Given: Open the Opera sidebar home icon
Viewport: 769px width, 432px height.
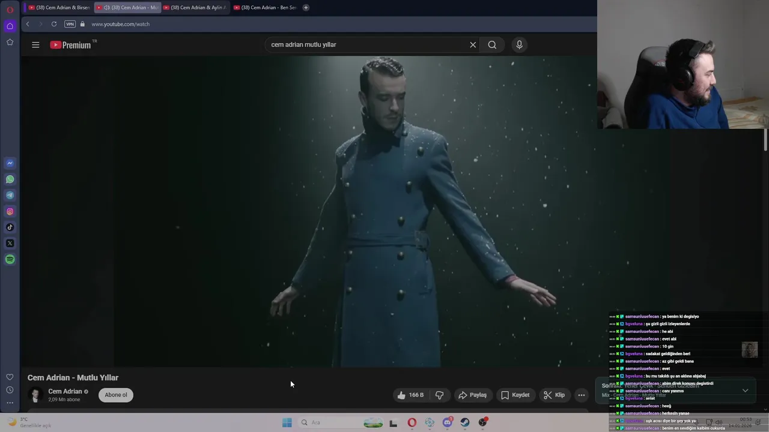Looking at the screenshot, I should click(10, 26).
